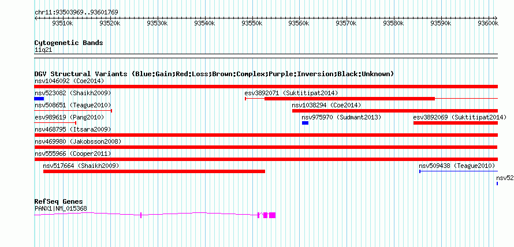Click the red bar under nsv555966
Image resolution: width=514 pixels, height=247 pixels.
point(266,159)
